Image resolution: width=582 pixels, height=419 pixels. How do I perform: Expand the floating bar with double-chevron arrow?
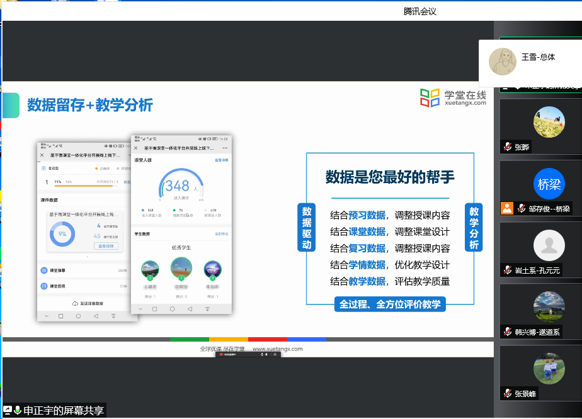(275, 354)
